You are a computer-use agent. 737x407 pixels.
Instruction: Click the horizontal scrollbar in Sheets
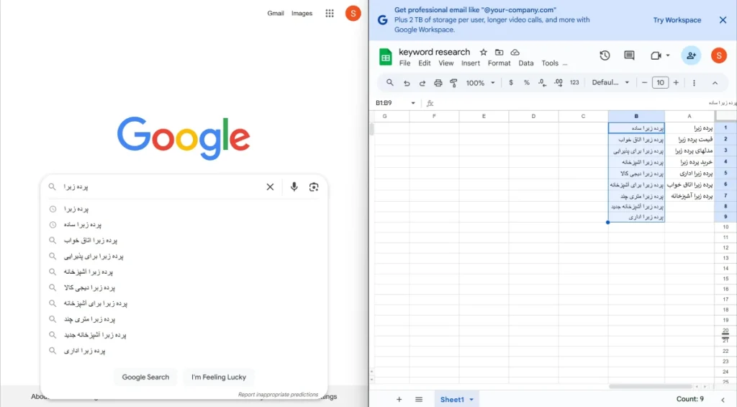(x=651, y=386)
